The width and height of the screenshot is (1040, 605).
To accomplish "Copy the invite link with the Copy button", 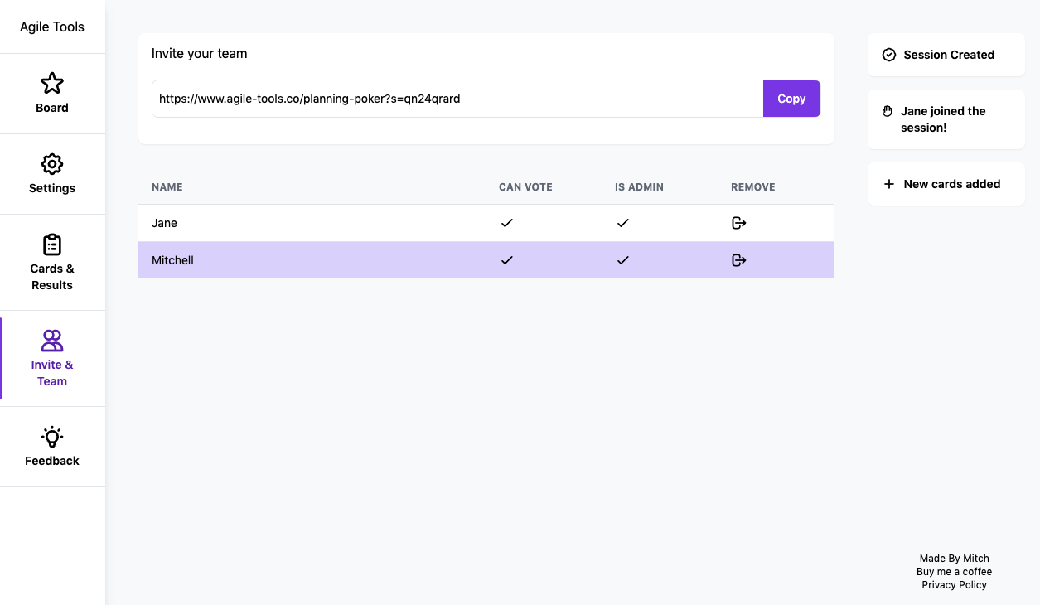I will click(791, 99).
